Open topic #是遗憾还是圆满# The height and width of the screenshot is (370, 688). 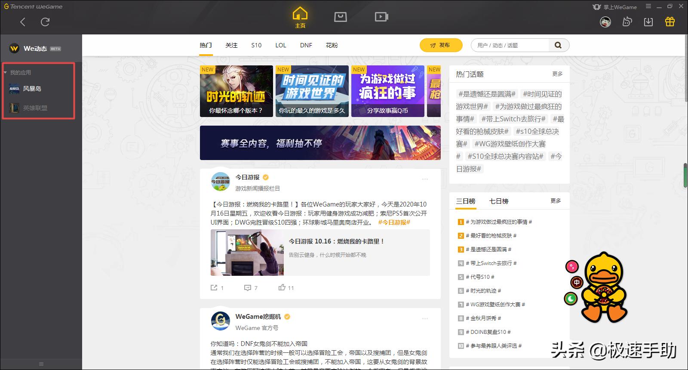coord(487,94)
